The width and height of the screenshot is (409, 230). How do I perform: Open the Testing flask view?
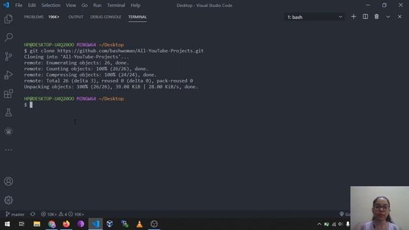(x=8, y=112)
